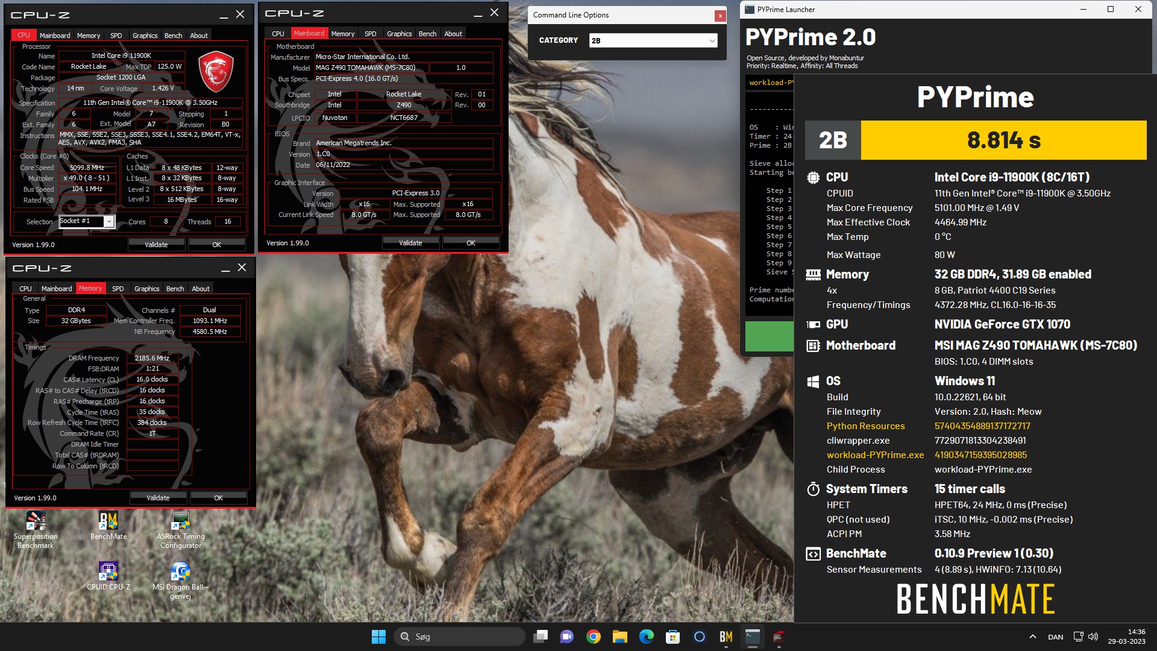Switch to the console window taskbar icon
The image size is (1157, 651).
click(753, 637)
